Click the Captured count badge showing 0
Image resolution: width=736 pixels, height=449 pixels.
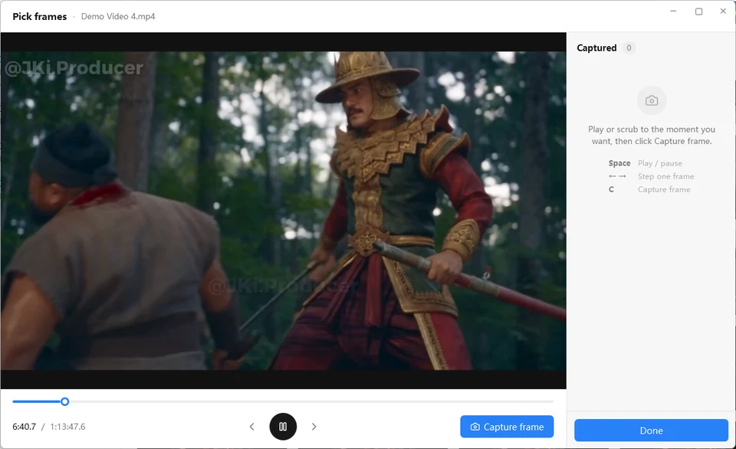[x=629, y=48]
